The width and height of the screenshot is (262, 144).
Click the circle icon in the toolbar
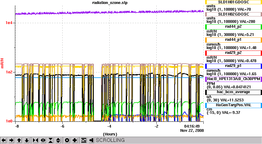(67, 140)
